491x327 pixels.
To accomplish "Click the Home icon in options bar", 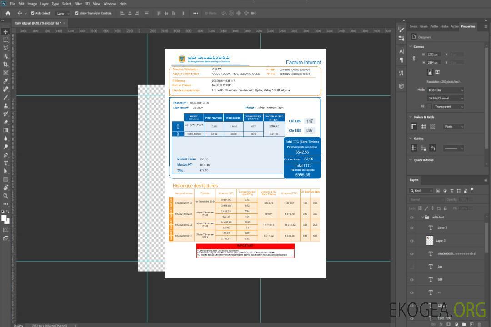I will 8,13.
